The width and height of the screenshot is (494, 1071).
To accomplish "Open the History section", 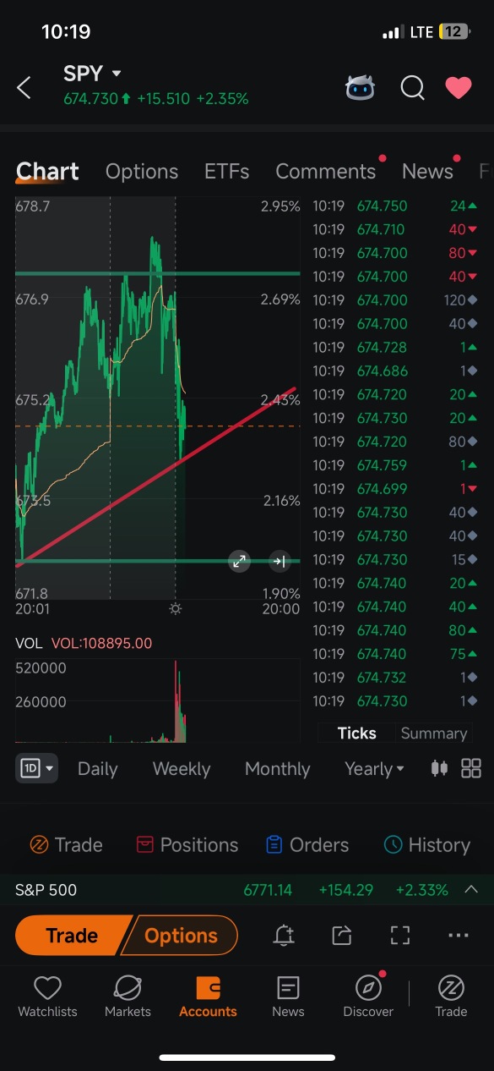I will [x=427, y=844].
